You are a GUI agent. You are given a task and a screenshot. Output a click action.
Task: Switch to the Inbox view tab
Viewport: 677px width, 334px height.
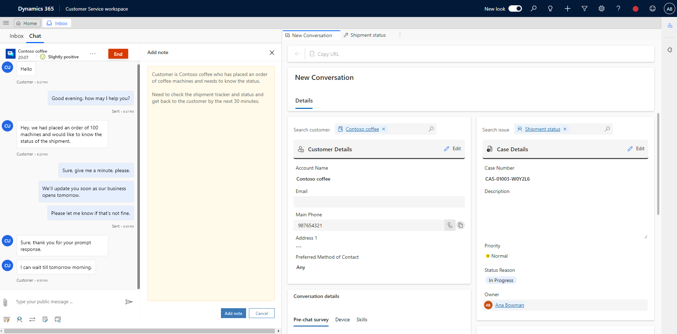coord(16,36)
